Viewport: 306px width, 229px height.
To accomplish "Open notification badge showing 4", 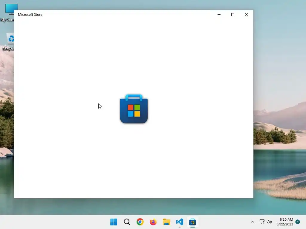I will tap(298, 222).
